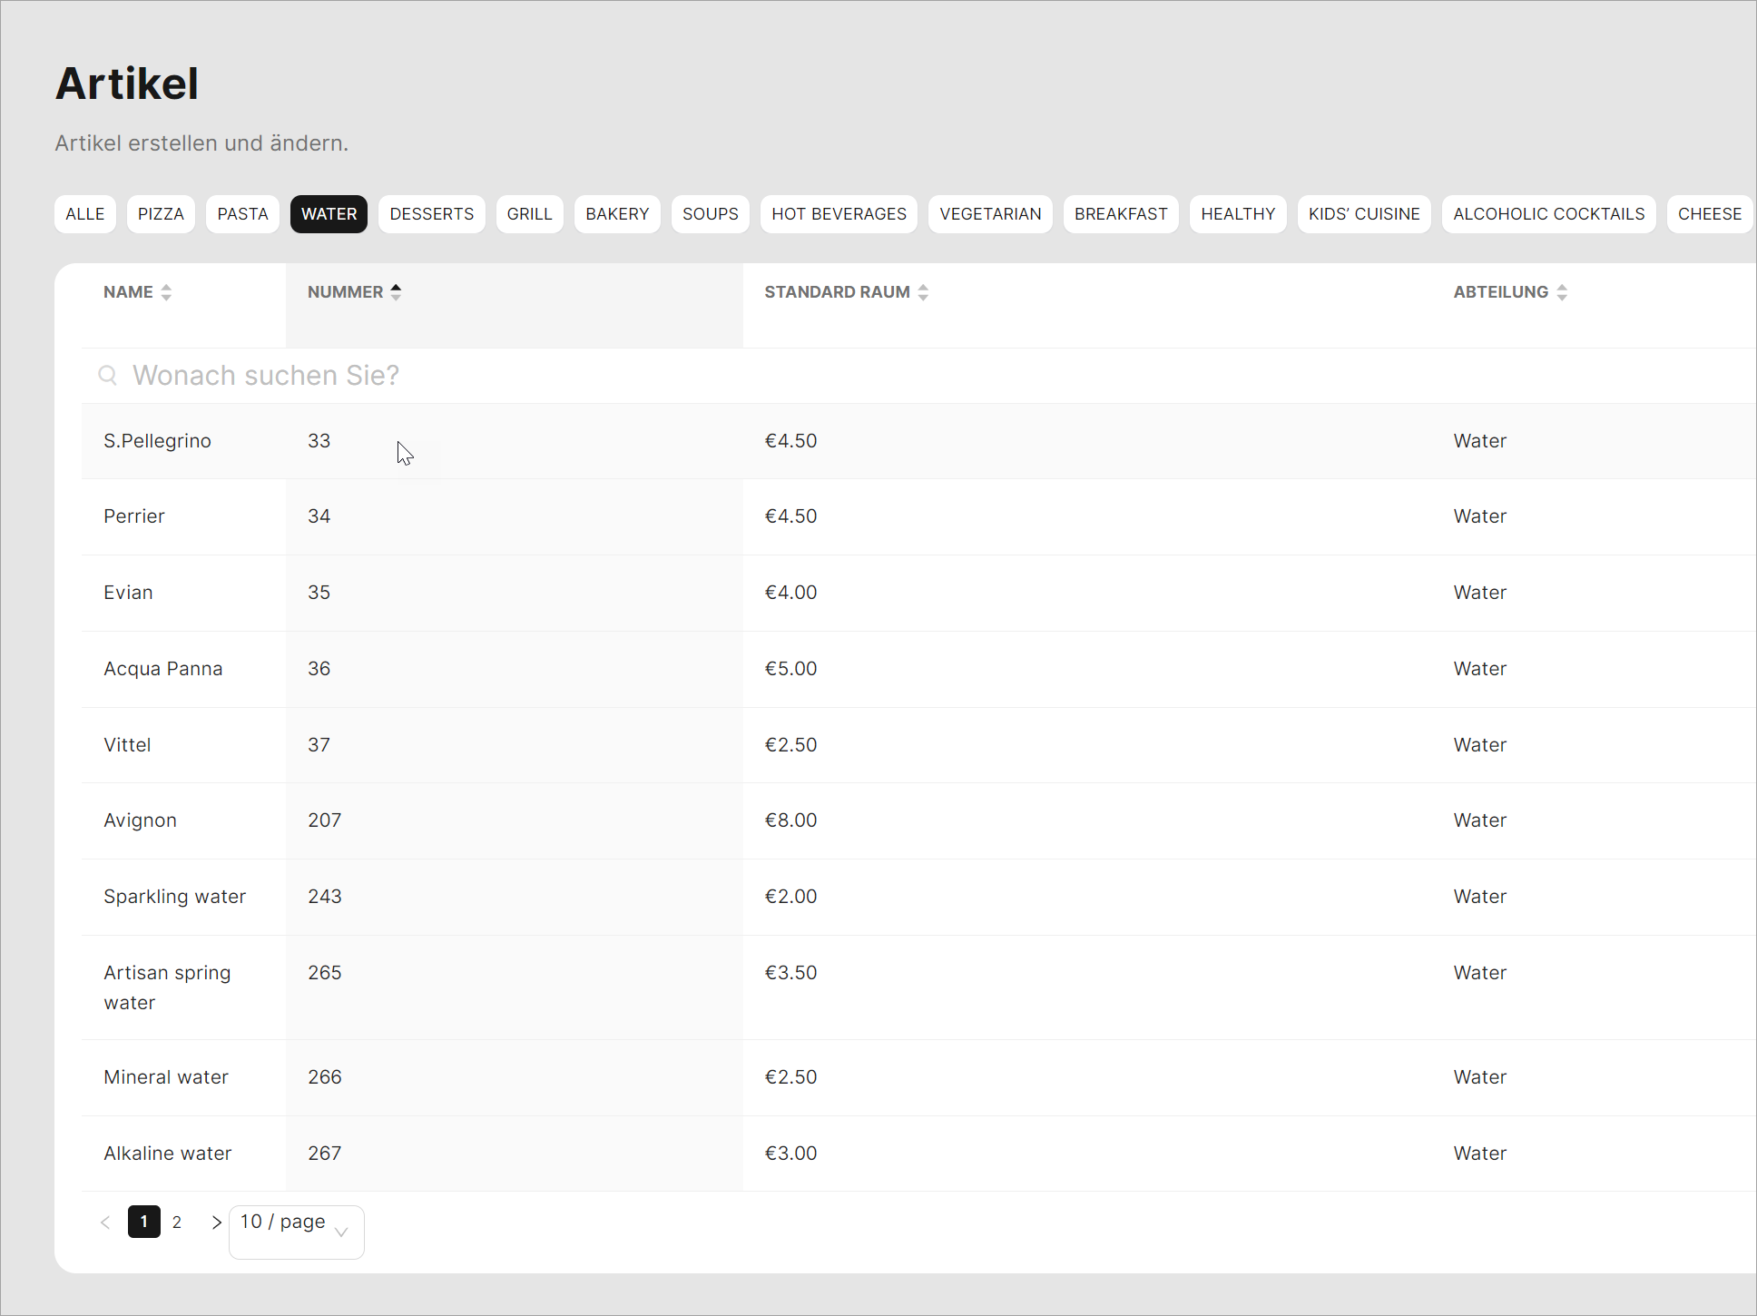Choose HOT BEVERAGES category filter

tap(839, 214)
